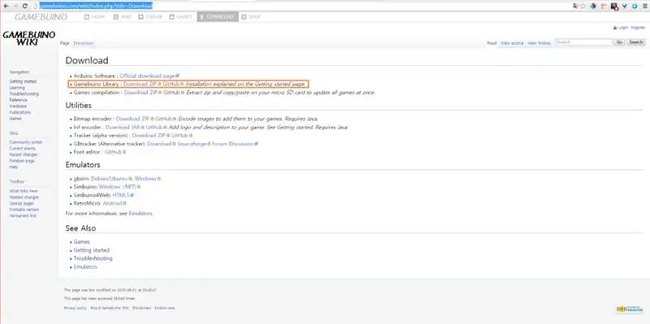
Task: Open the GAMES item in the top navigation
Action: click(180, 17)
